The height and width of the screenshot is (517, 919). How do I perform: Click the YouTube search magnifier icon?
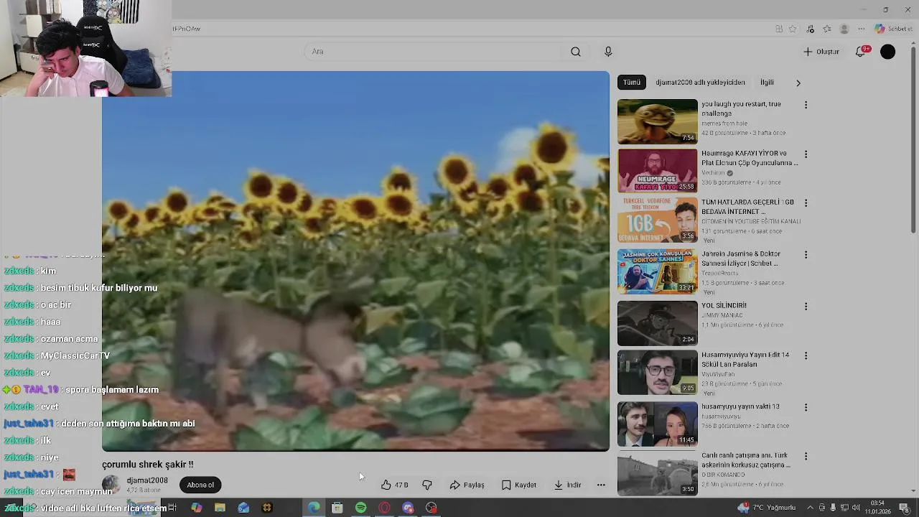[576, 52]
